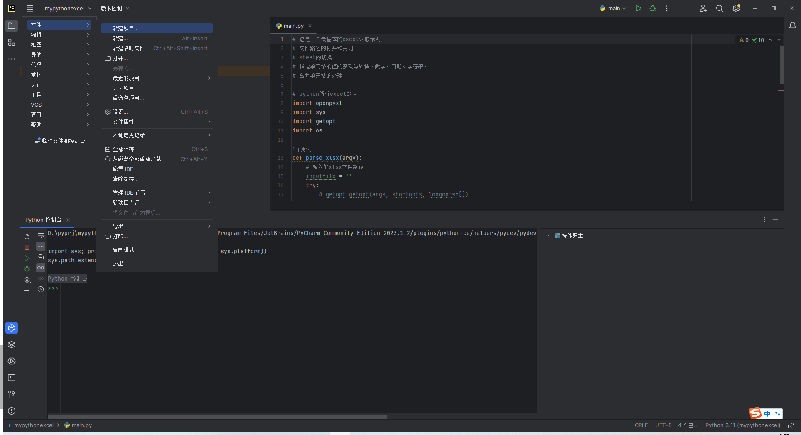Screen dimensions: 801x435
Task: Open mypythonexcel project dropdown
Action: click(x=68, y=8)
